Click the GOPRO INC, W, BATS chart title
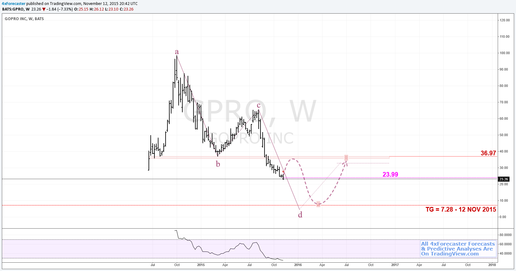 click(24, 19)
